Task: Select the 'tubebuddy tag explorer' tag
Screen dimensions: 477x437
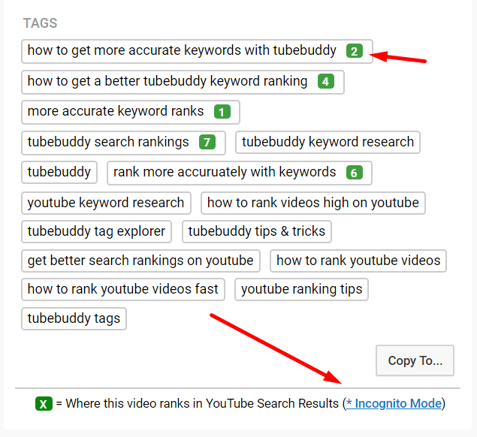Action: pos(97,231)
